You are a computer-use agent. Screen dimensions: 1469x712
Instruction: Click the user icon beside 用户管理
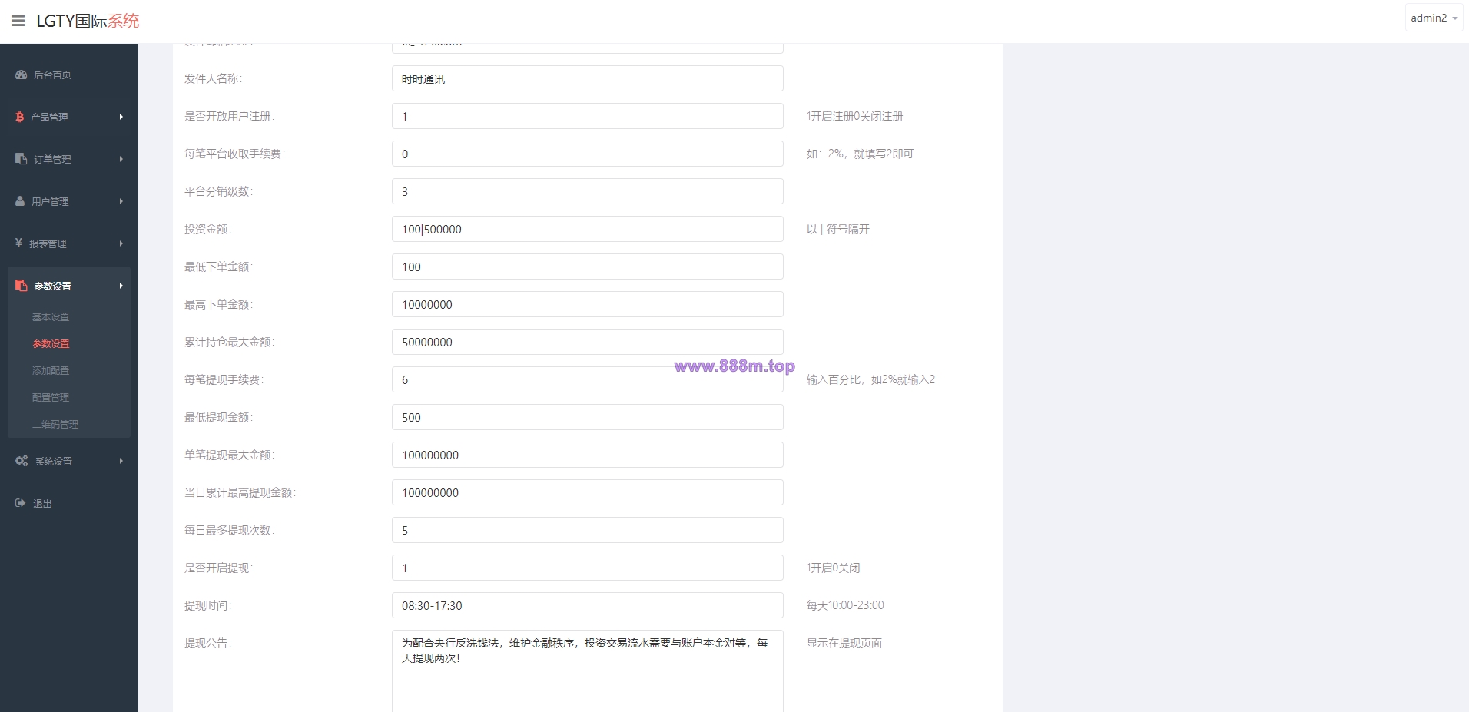point(20,200)
